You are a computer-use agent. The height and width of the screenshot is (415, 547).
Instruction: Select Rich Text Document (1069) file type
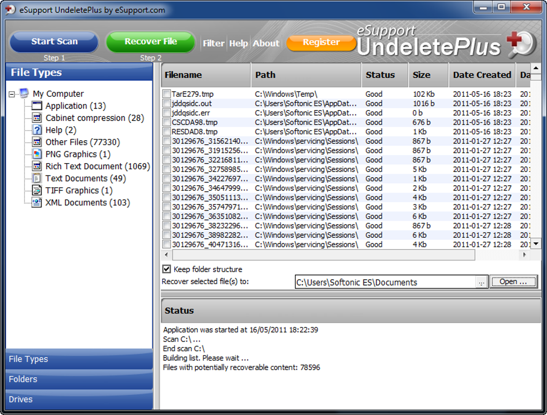pos(98,166)
